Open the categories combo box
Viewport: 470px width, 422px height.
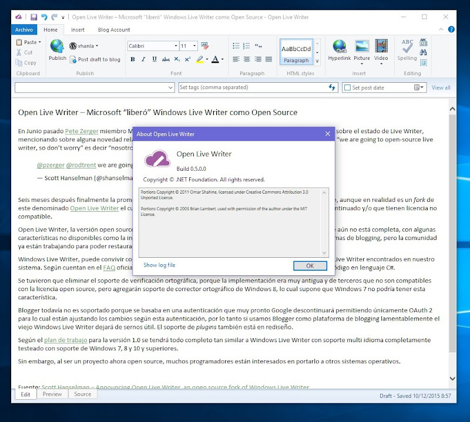point(95,87)
